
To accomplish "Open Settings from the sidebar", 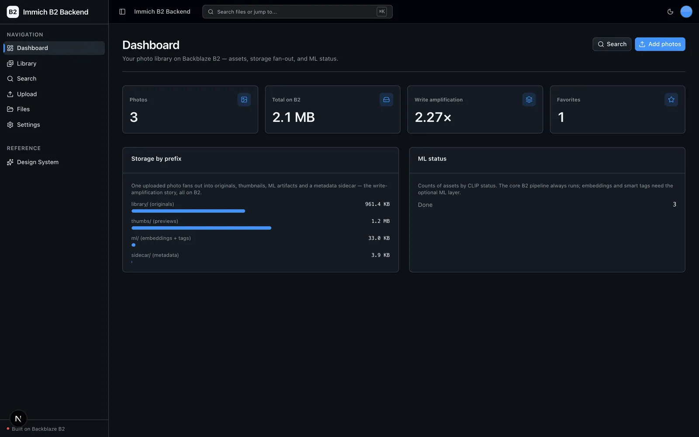I will (54, 125).
